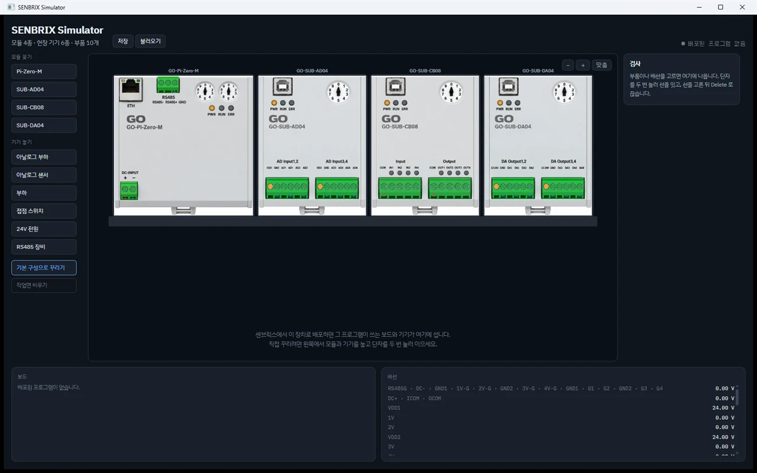Viewport: 757px width, 473px height.
Task: Click the OUT4 indicator LED on GO-SUB-CB08
Action: click(x=467, y=173)
